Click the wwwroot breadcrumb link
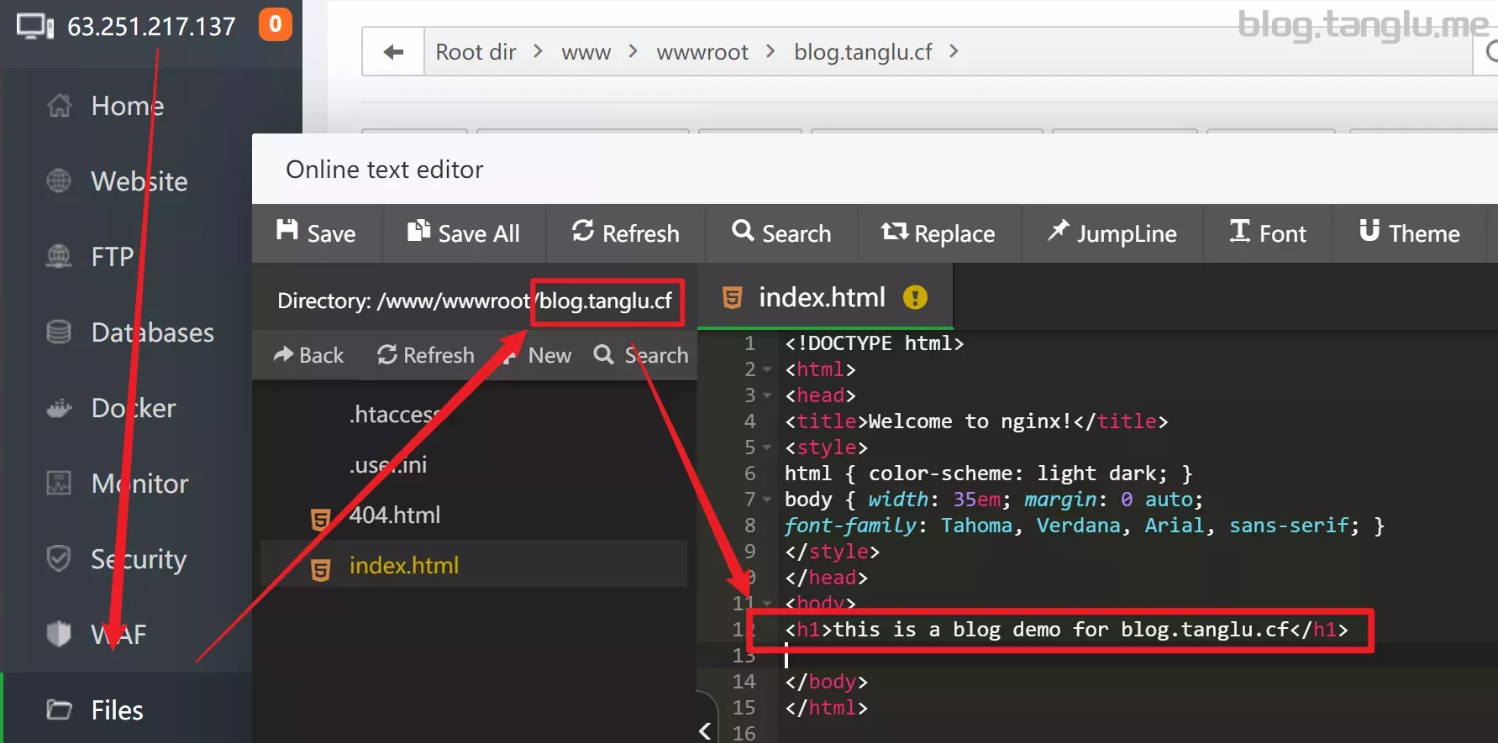 click(x=702, y=52)
